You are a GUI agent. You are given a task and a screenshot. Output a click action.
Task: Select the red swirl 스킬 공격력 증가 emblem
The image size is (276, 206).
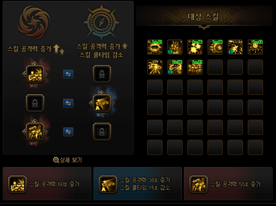pyautogui.click(x=34, y=22)
